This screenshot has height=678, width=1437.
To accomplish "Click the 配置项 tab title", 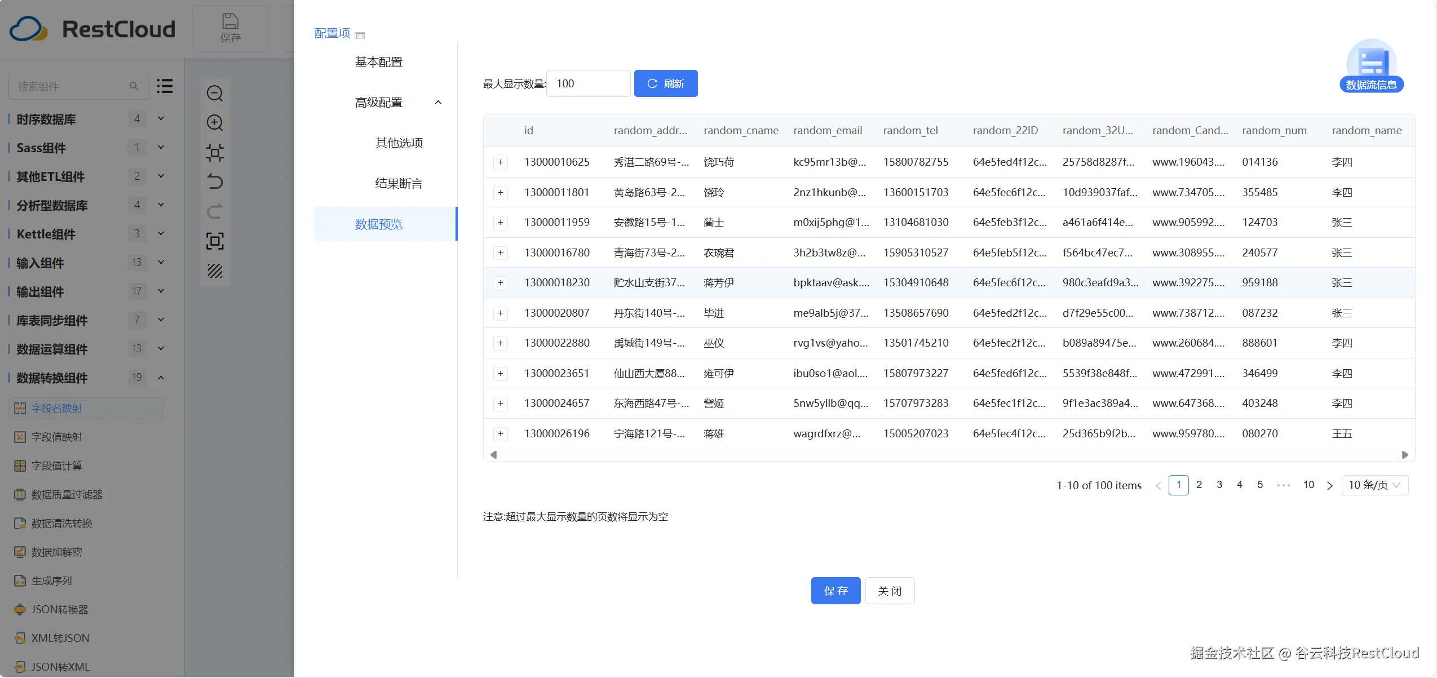I will pos(333,33).
